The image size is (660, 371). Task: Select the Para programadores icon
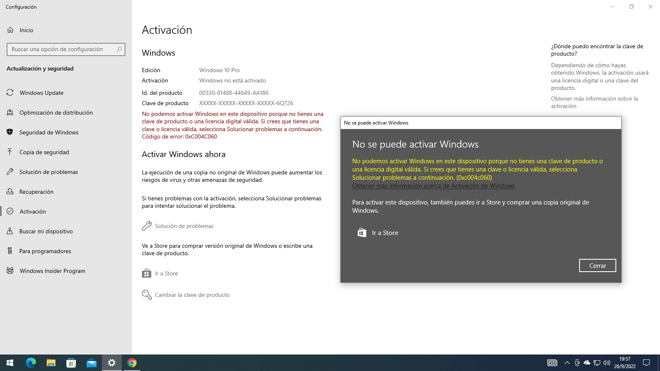[x=10, y=251]
